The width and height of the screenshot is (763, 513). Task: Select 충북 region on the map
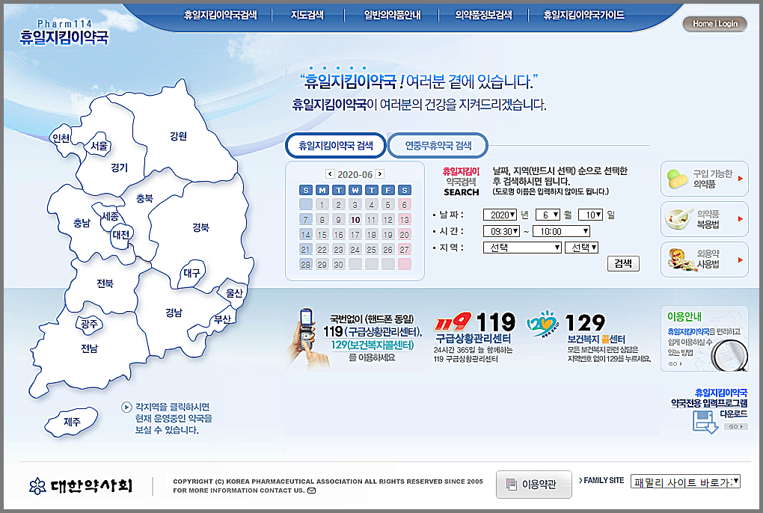(144, 198)
